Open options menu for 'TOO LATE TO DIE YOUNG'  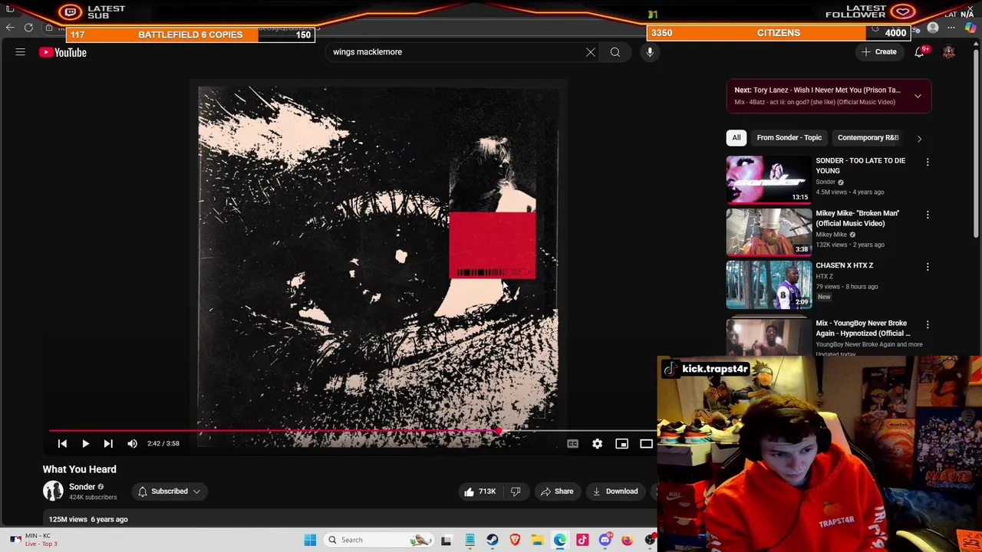click(x=928, y=162)
